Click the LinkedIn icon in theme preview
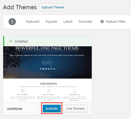Screen dimensions: 131x119 point(49,69)
